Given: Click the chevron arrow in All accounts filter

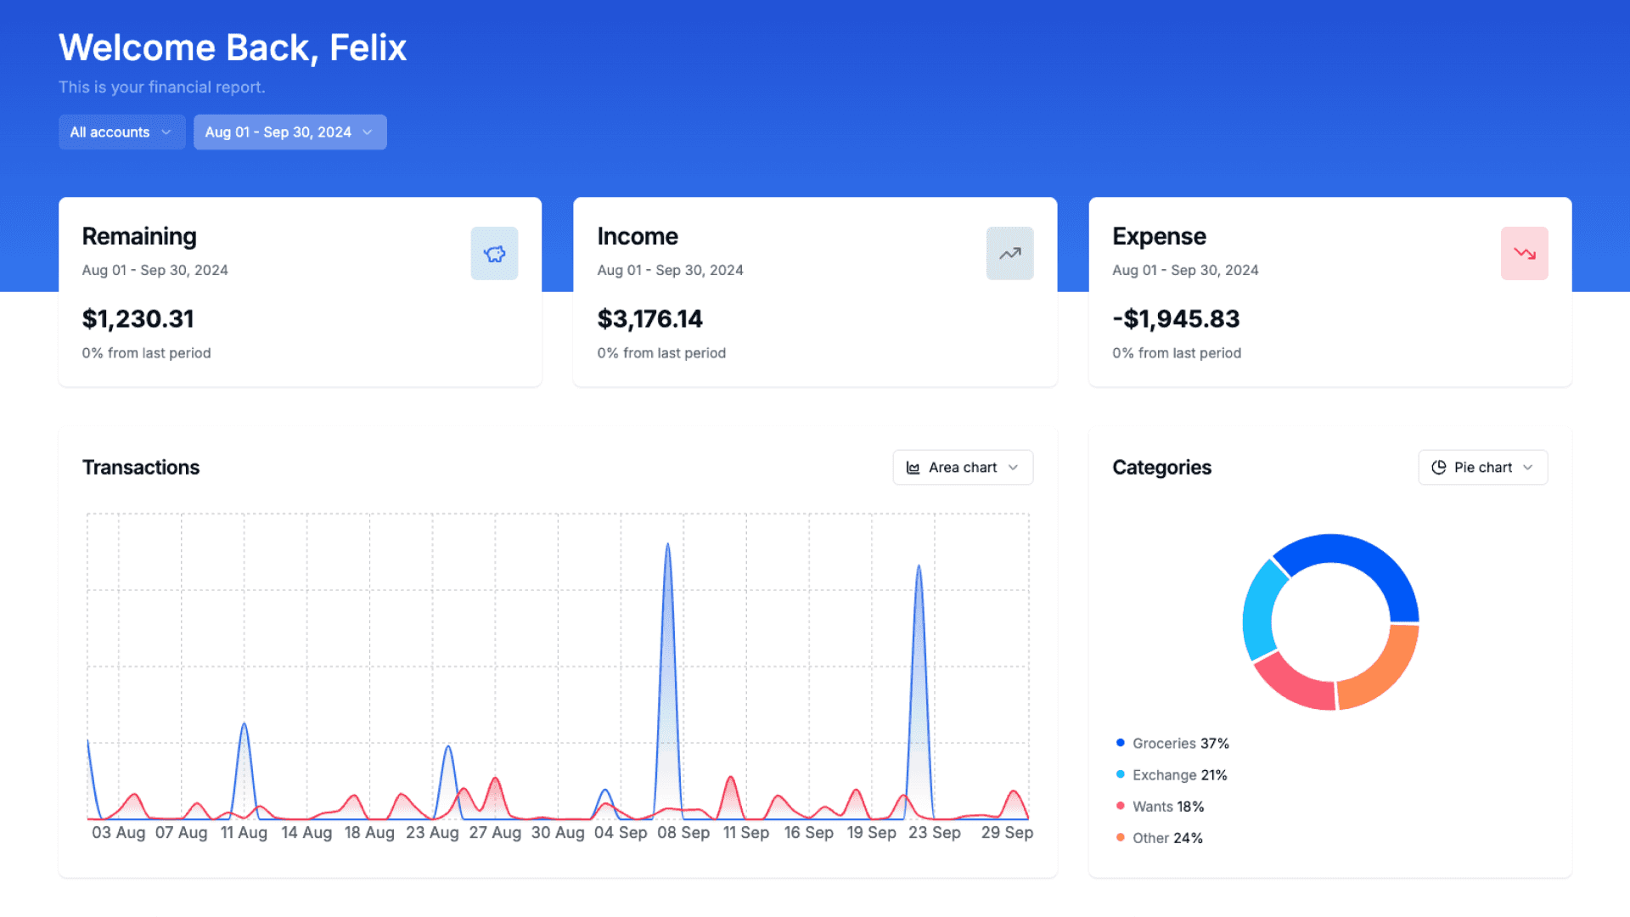Looking at the screenshot, I should click(166, 132).
